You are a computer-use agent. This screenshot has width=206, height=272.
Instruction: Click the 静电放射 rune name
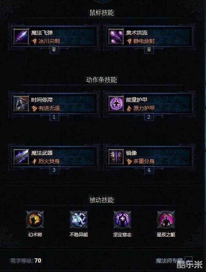144,41
